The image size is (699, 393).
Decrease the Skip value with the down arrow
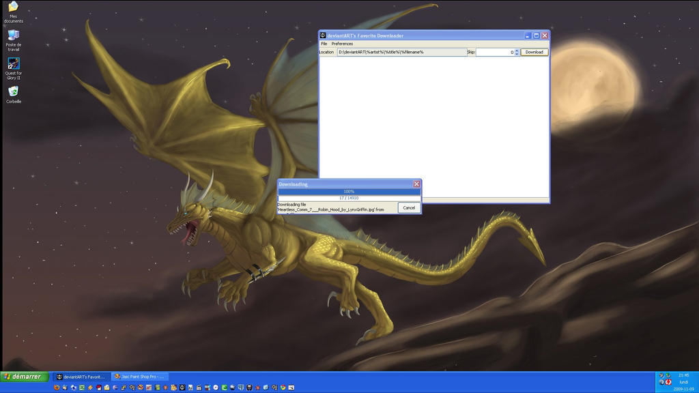(x=517, y=54)
